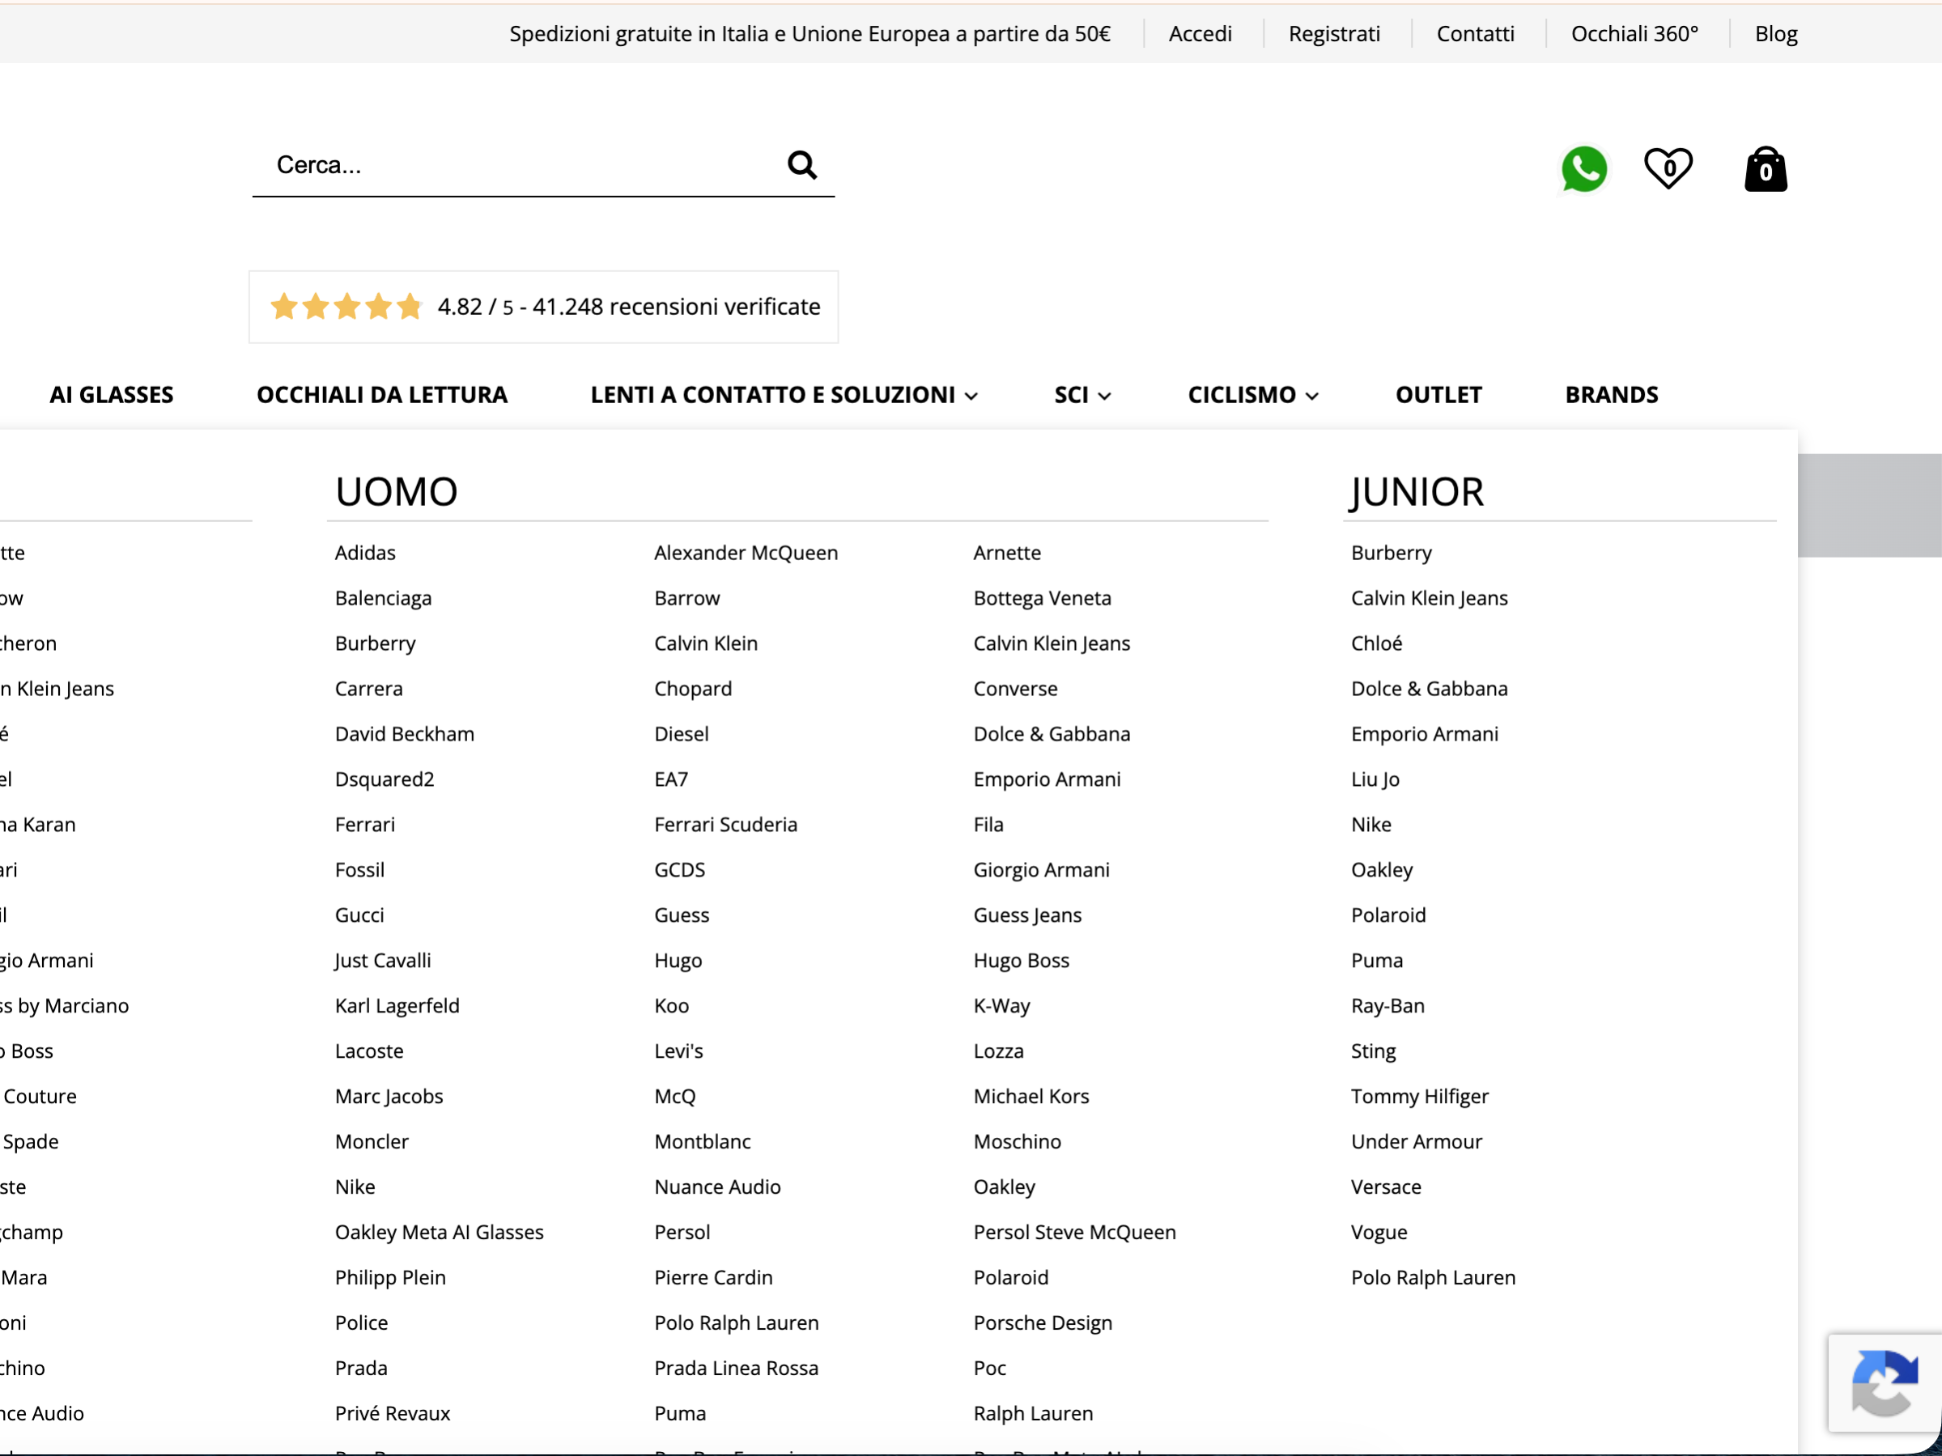Select AI GLASSES in navigation bar
This screenshot has width=1942, height=1456.
click(112, 395)
